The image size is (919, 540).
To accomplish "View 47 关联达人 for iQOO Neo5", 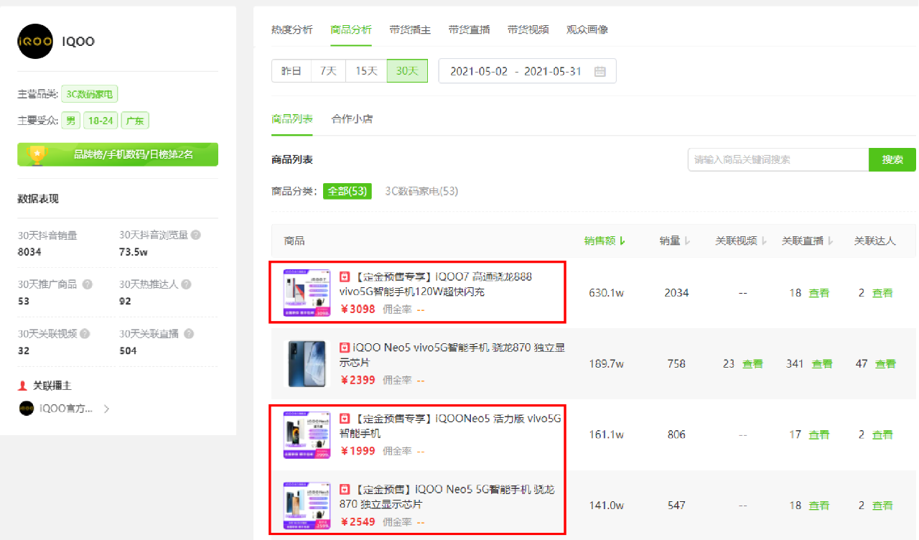I will coord(885,364).
